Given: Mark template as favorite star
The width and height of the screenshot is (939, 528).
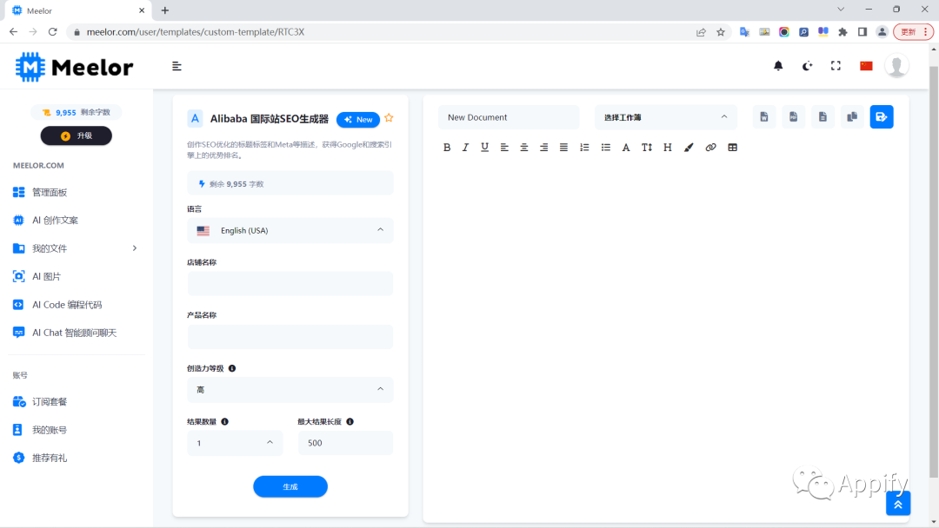Looking at the screenshot, I should pyautogui.click(x=389, y=118).
